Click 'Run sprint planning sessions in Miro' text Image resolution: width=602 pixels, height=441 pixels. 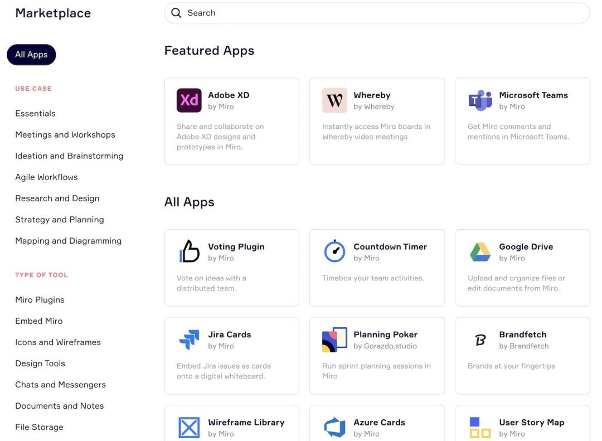click(376, 371)
